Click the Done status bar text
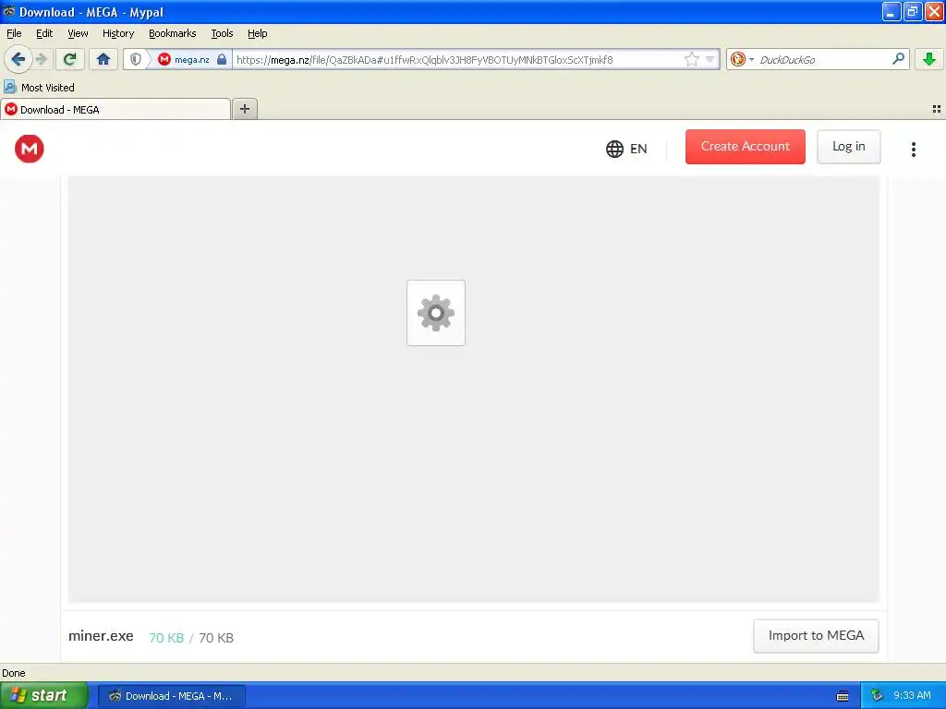This screenshot has width=946, height=709. point(13,673)
